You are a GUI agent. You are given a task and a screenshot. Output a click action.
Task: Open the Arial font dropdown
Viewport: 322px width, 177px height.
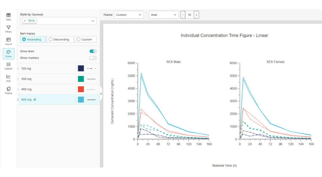[163, 15]
